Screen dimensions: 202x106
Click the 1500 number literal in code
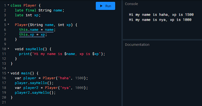pos(79,78)
